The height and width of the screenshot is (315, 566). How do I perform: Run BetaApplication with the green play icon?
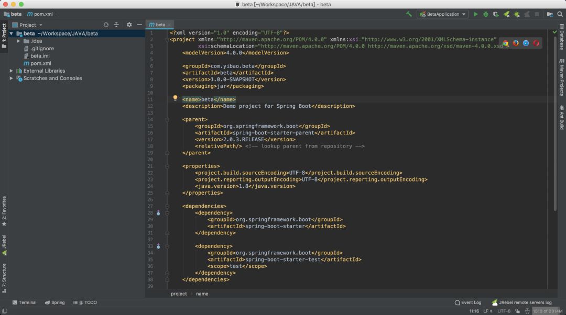tap(475, 14)
